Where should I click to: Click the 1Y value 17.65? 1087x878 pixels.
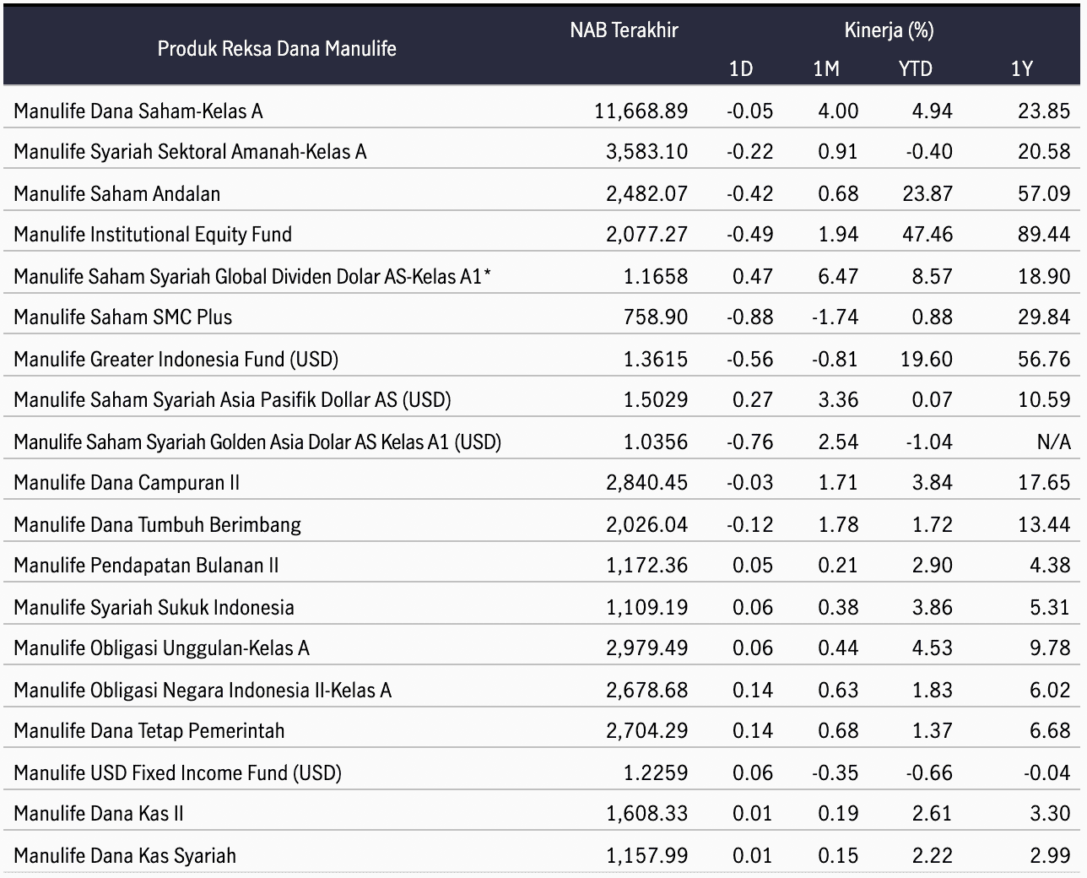pyautogui.click(x=1044, y=482)
